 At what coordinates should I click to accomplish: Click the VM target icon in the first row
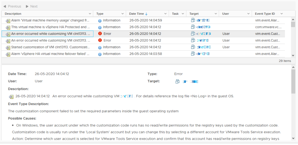tap(193, 20)
